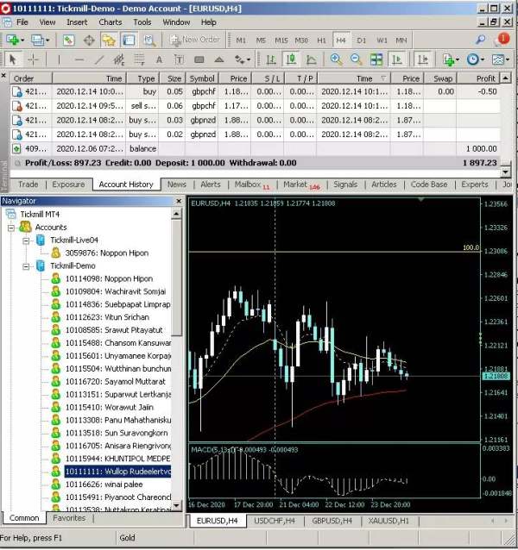
Task: Open the Favorites tab in Navigator
Action: pyautogui.click(x=69, y=518)
